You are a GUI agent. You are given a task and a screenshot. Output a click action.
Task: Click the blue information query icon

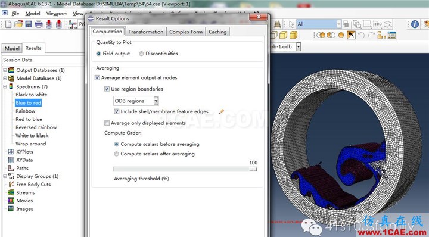coord(415,24)
